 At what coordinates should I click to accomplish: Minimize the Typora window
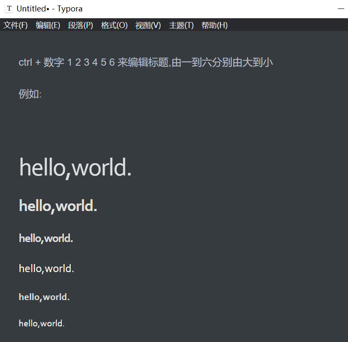(x=341, y=9)
